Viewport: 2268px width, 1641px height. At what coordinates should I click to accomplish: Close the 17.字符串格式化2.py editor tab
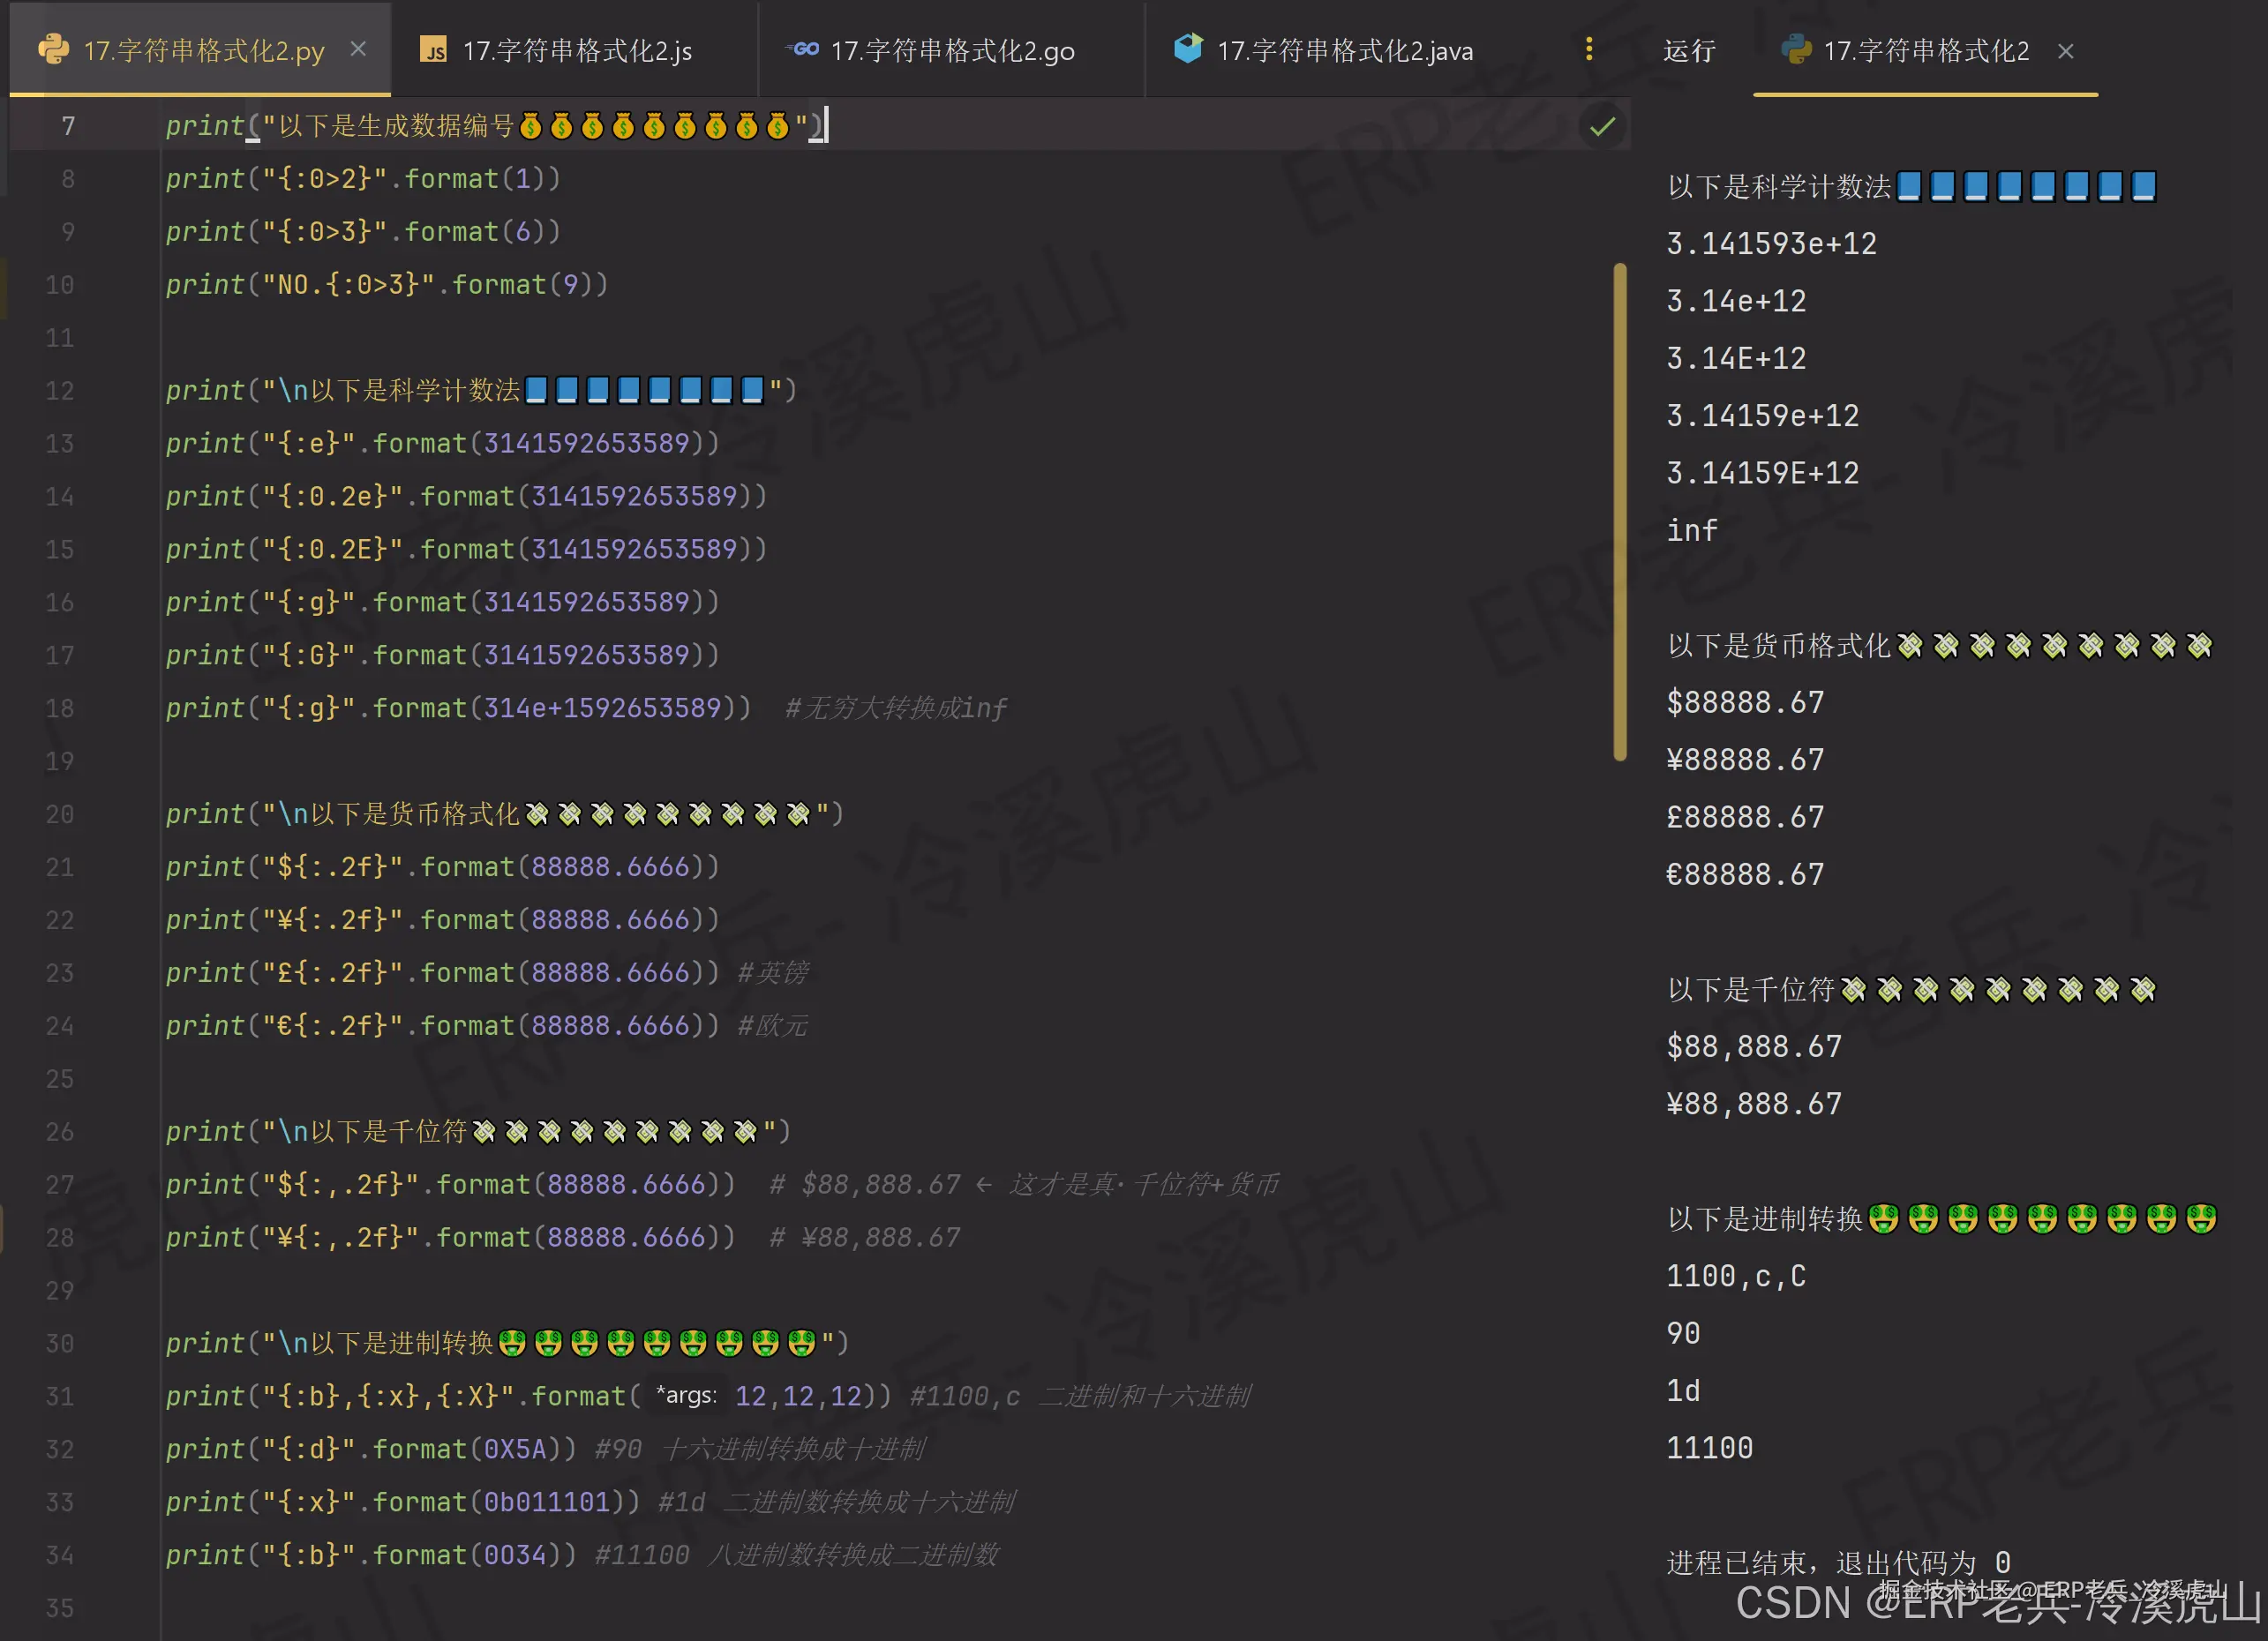coord(358,49)
